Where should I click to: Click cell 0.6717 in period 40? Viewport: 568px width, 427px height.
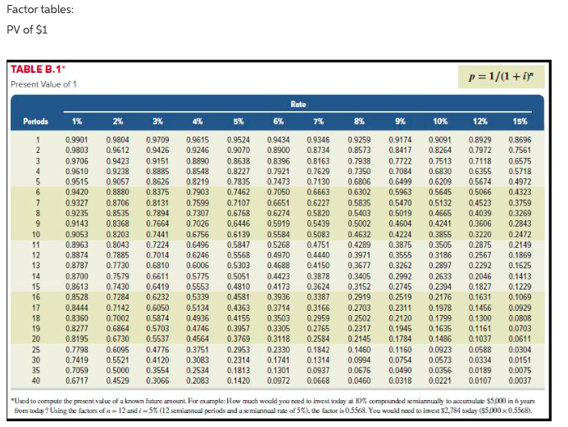coord(77,380)
